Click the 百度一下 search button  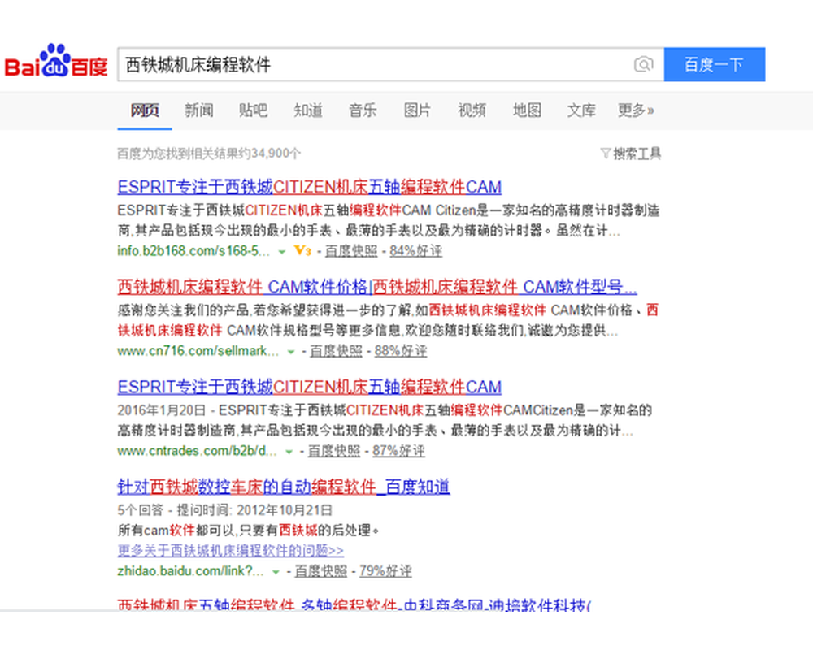coord(715,65)
